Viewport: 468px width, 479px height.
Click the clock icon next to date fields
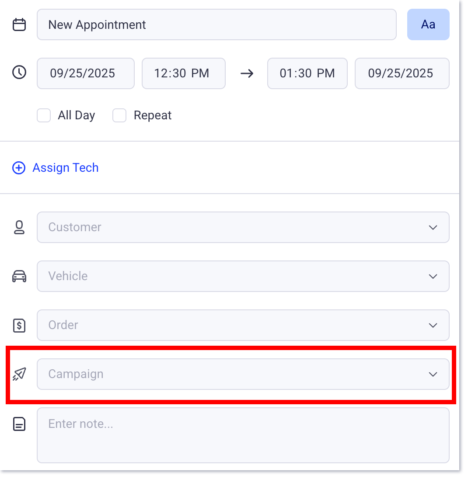click(x=19, y=73)
